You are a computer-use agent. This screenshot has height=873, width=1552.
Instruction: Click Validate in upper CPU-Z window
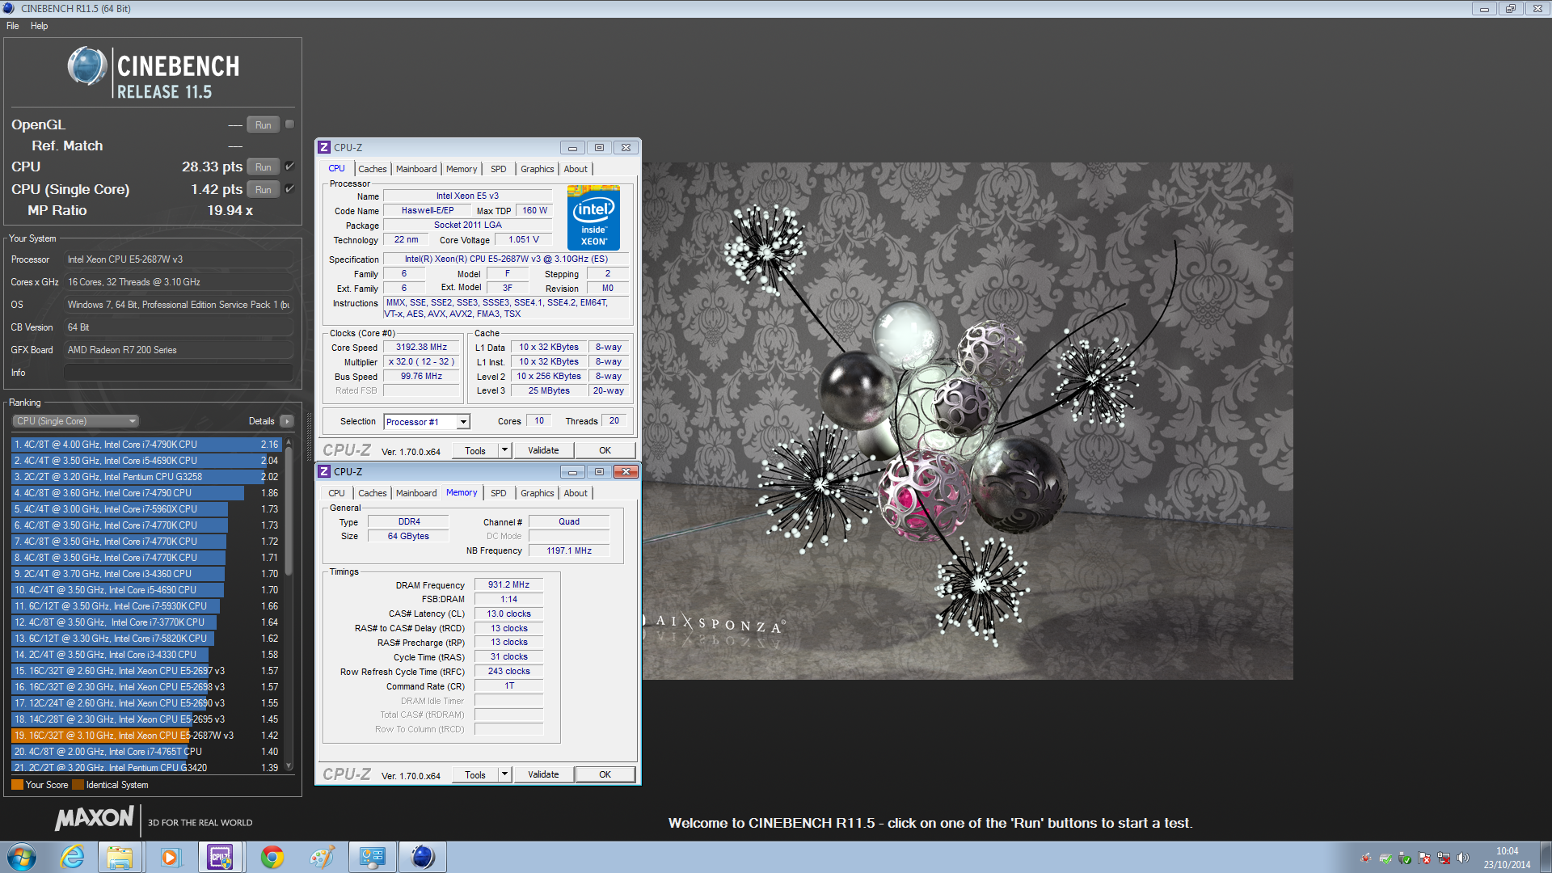point(543,450)
